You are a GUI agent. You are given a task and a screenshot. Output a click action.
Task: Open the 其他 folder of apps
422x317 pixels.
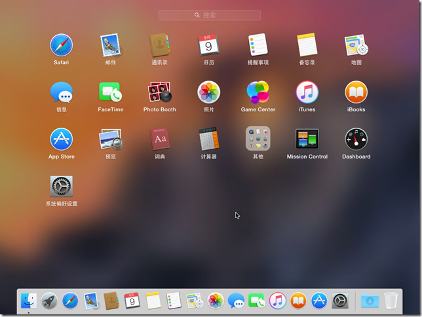click(258, 139)
